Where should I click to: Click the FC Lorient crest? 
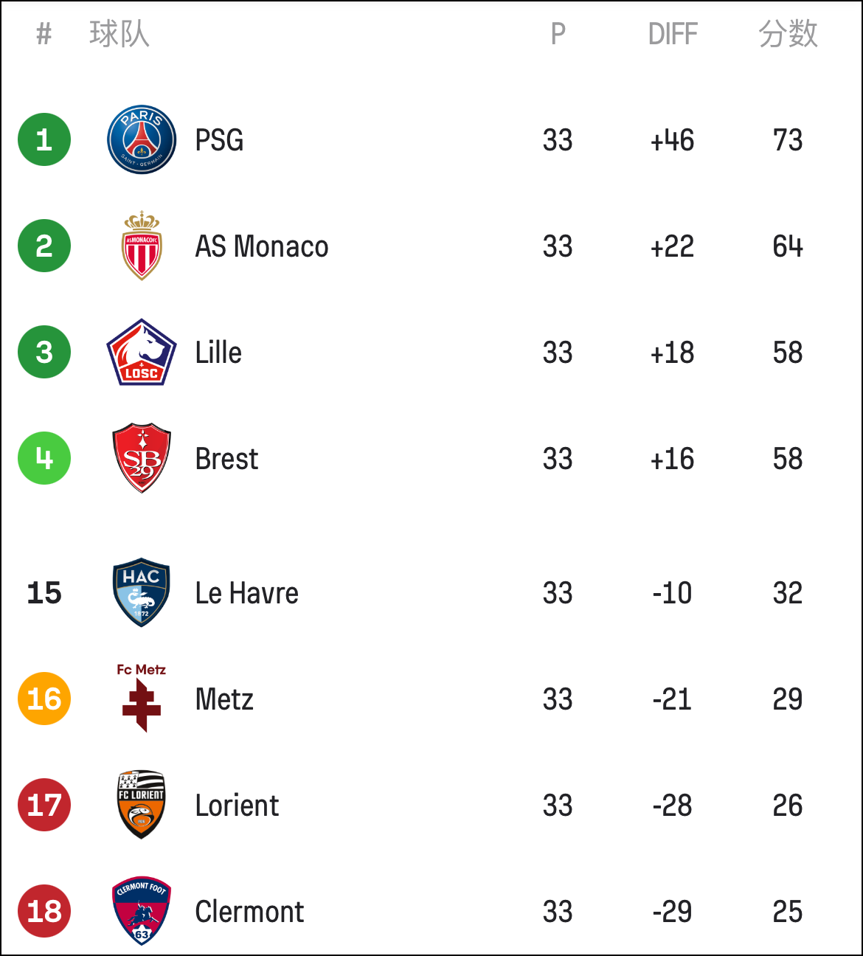(142, 805)
